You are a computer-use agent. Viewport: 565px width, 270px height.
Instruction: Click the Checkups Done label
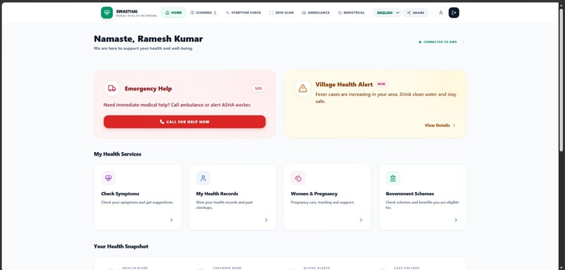click(227, 268)
